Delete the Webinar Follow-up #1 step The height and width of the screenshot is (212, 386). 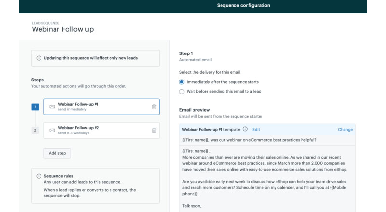154,106
